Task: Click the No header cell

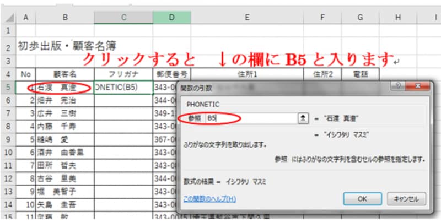Action: pos(26,74)
